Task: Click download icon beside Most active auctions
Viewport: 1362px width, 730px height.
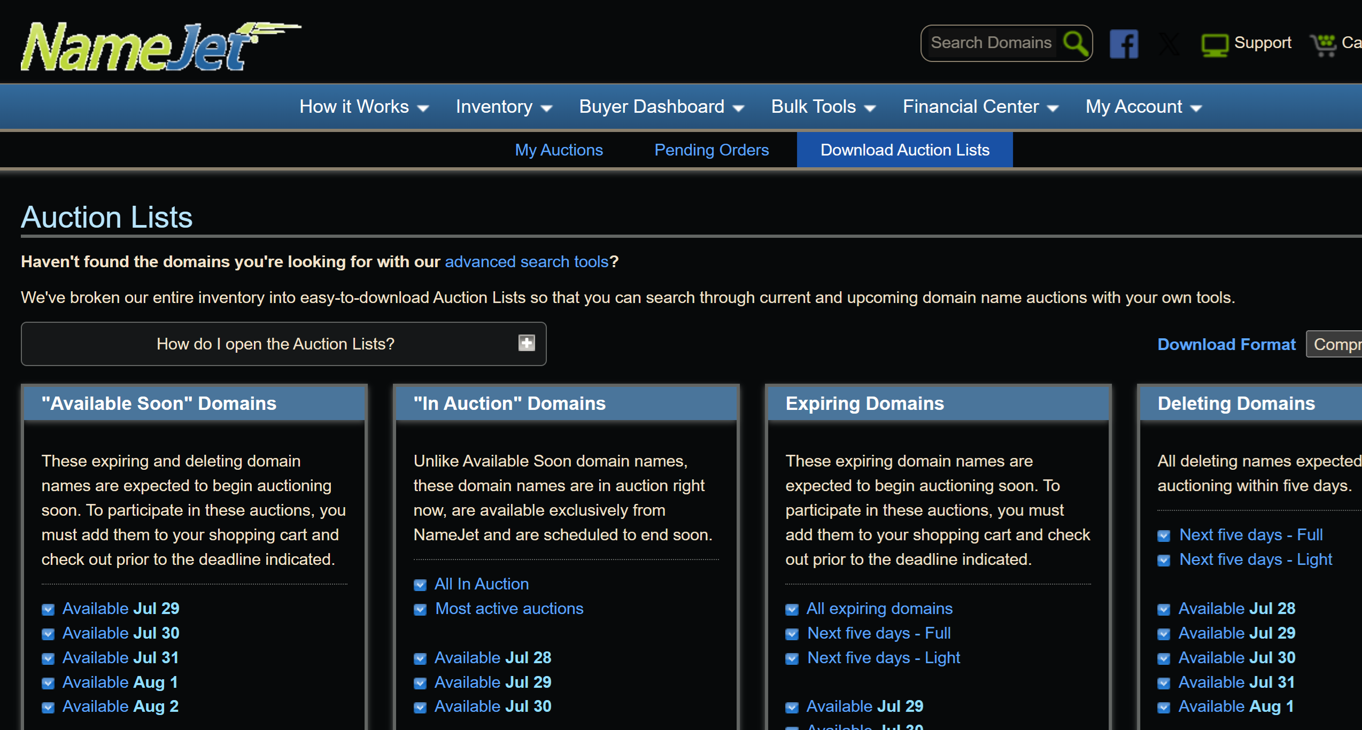Action: (x=420, y=609)
